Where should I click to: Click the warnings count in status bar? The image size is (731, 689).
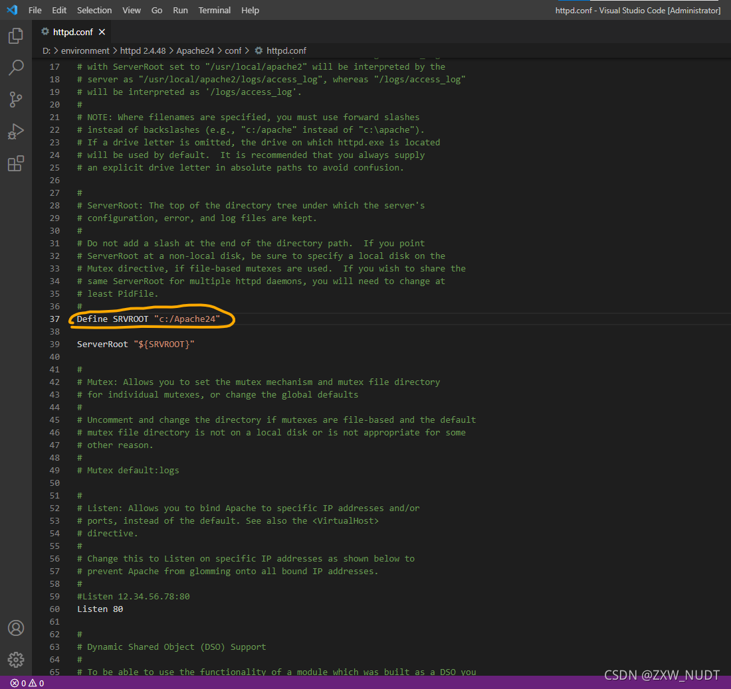tap(37, 683)
